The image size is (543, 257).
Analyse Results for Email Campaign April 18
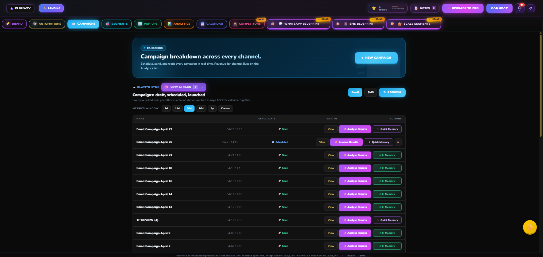355,168
